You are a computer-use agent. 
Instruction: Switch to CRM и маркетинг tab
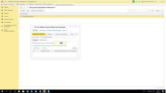pyautogui.click(x=21, y=4)
